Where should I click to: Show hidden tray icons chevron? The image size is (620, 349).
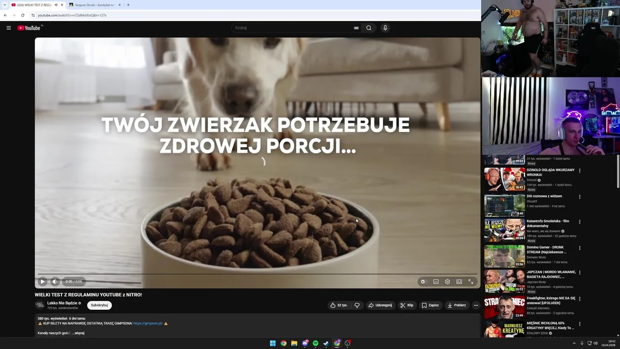click(x=574, y=343)
